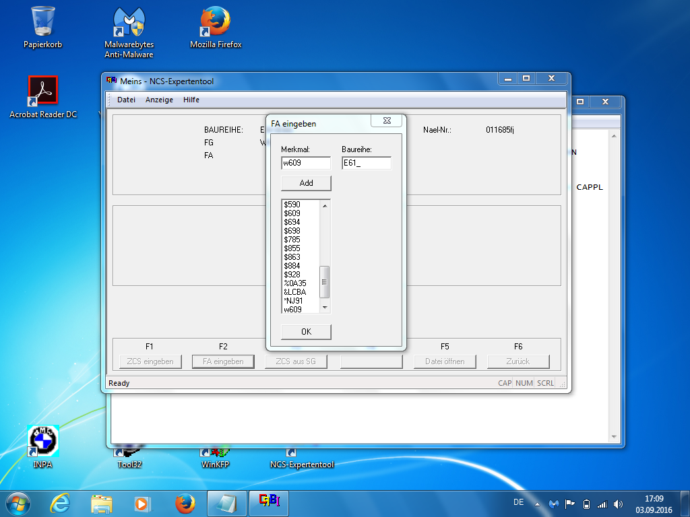The width and height of the screenshot is (690, 517).
Task: Select w609 entry in the list
Action: [x=301, y=310]
